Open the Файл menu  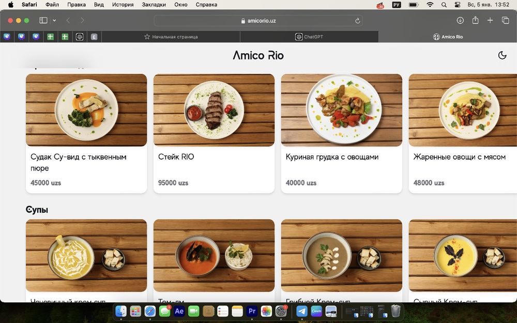click(52, 5)
